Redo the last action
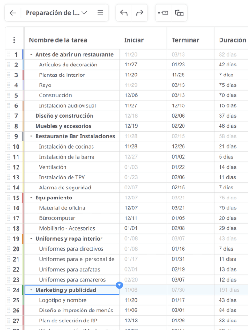Viewport: 248px width, 330px height. point(139,13)
